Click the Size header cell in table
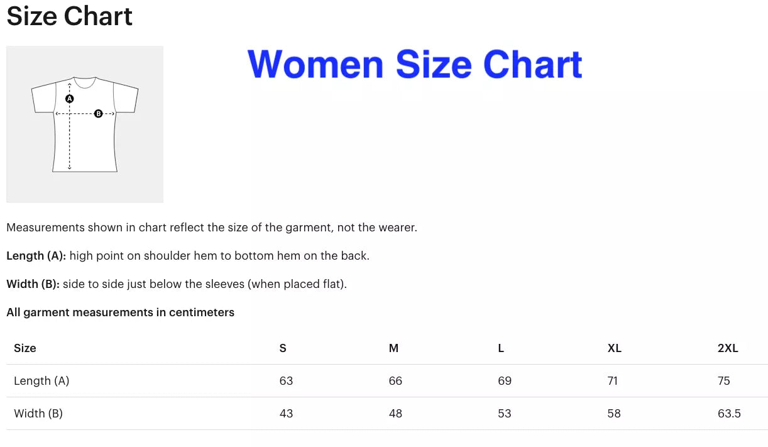 [x=25, y=348]
